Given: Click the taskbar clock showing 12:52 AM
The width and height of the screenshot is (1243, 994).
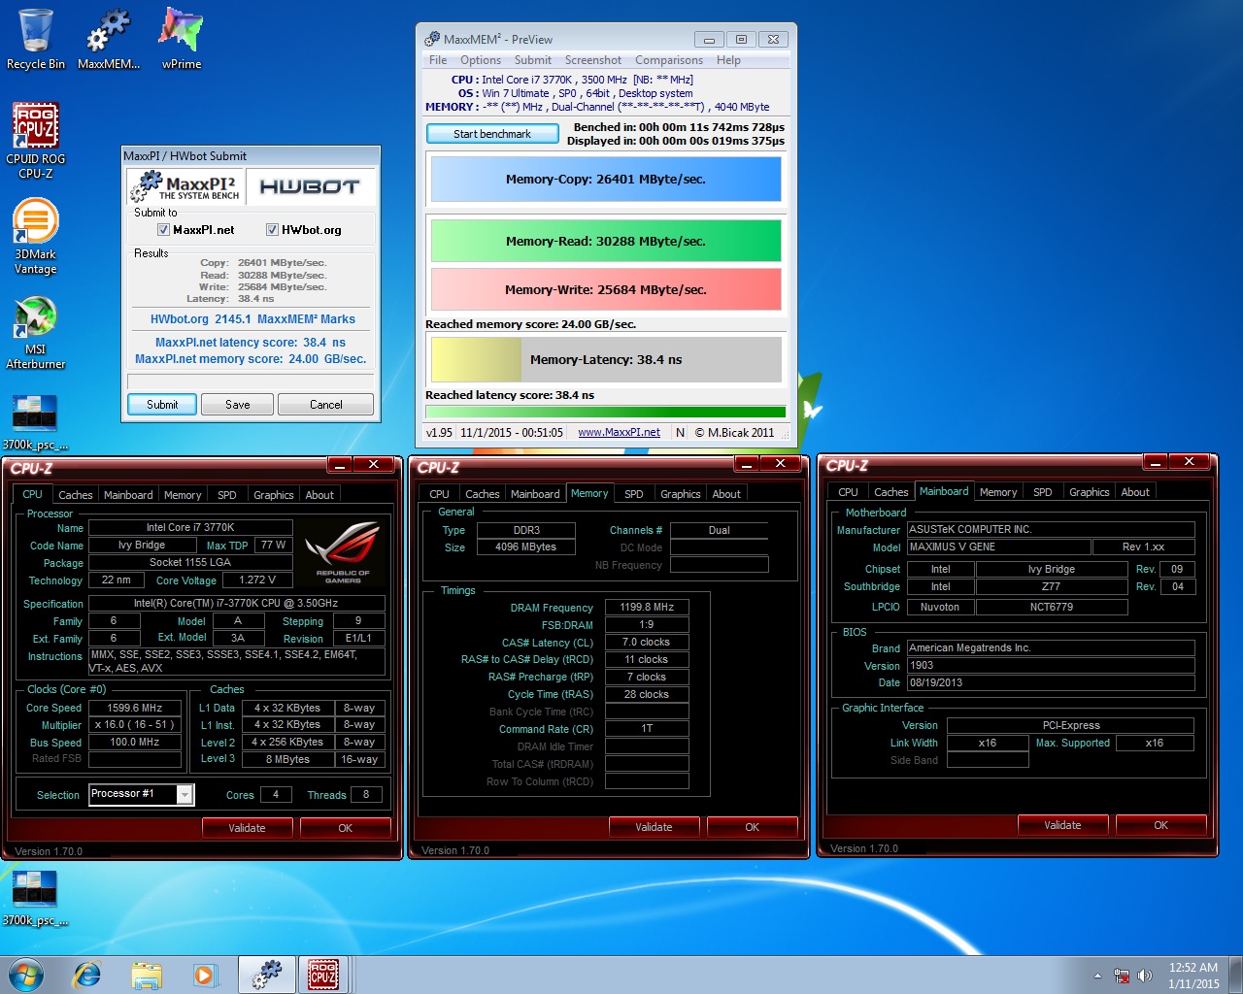Looking at the screenshot, I should coord(1193,976).
